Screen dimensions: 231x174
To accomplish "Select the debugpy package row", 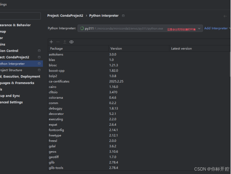I will pos(139,108).
